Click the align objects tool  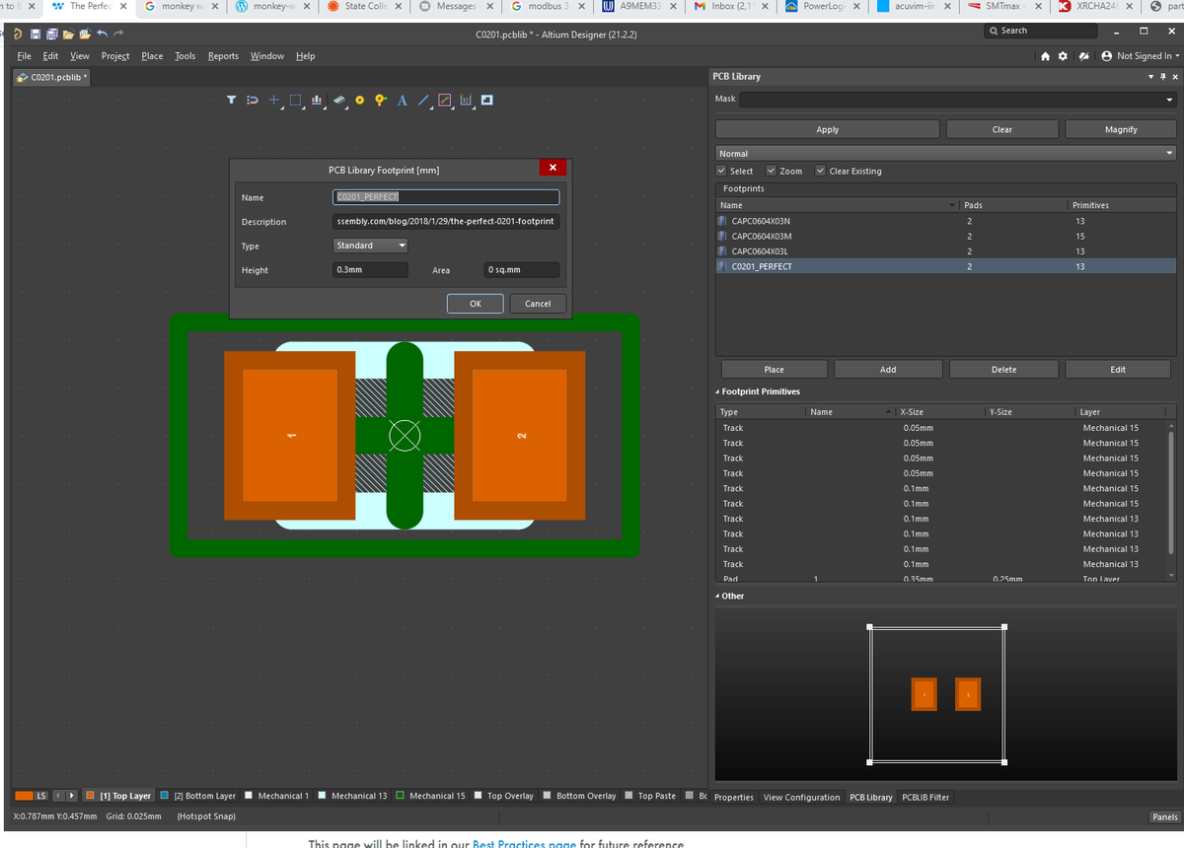317,100
